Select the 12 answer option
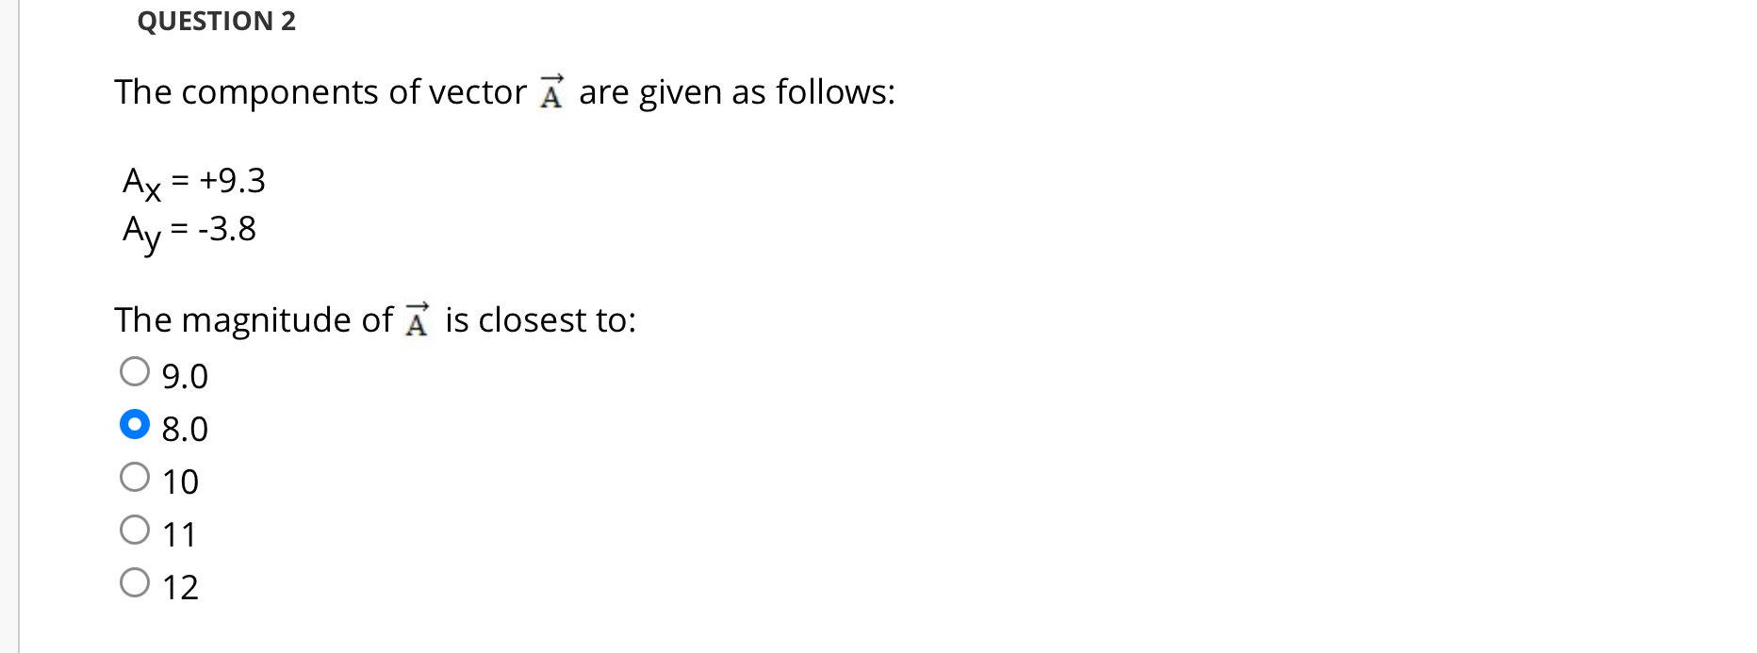 135,581
